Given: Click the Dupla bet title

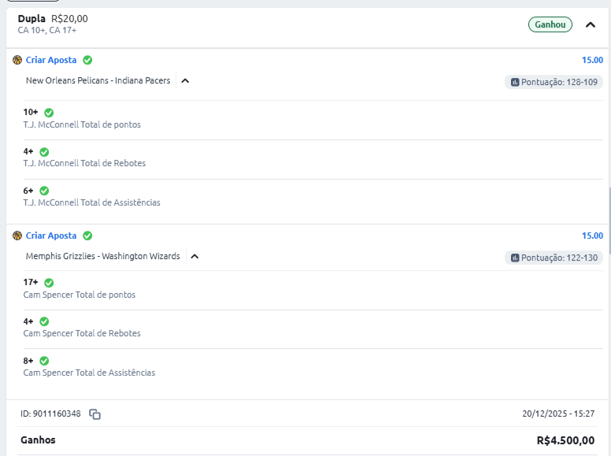Looking at the screenshot, I should (31, 19).
